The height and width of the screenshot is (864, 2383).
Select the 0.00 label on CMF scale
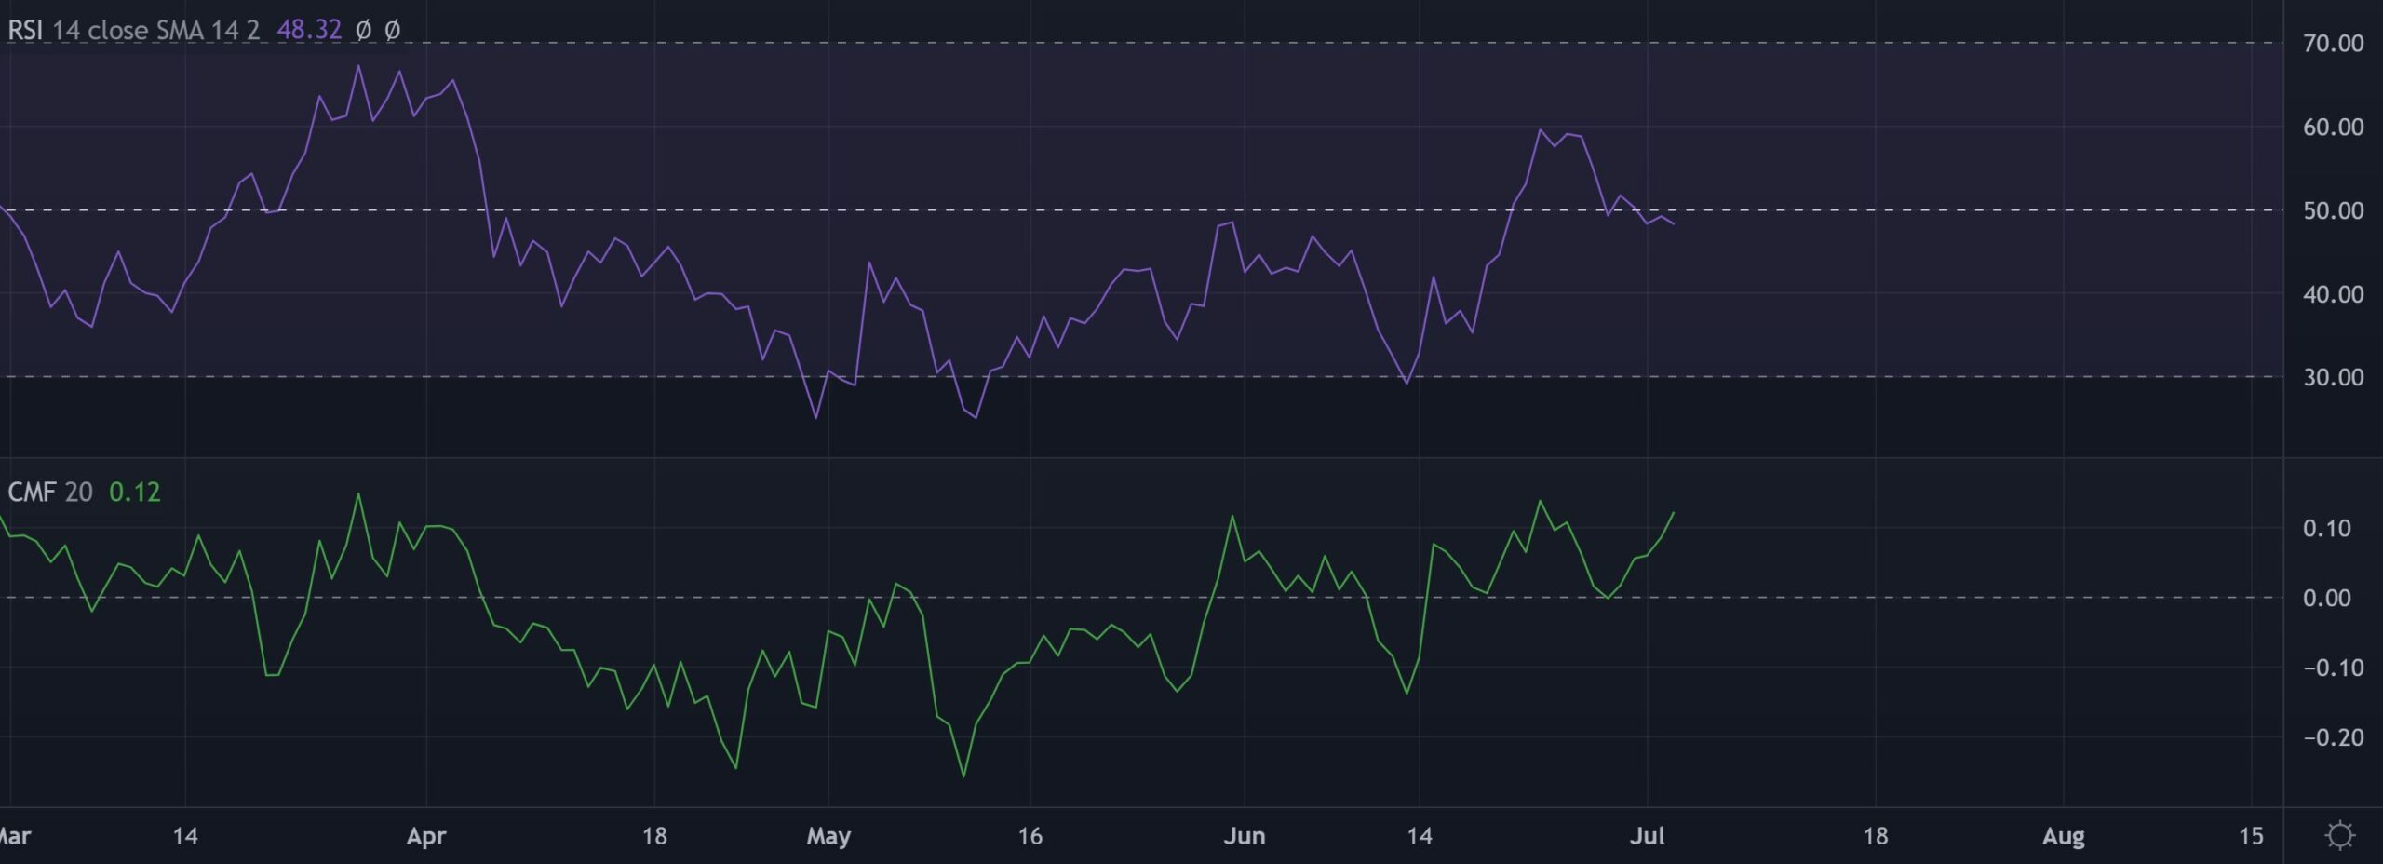tap(2326, 599)
